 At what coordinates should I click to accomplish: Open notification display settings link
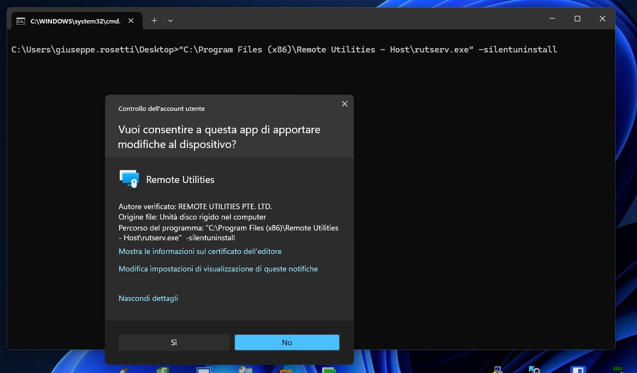[x=218, y=269]
